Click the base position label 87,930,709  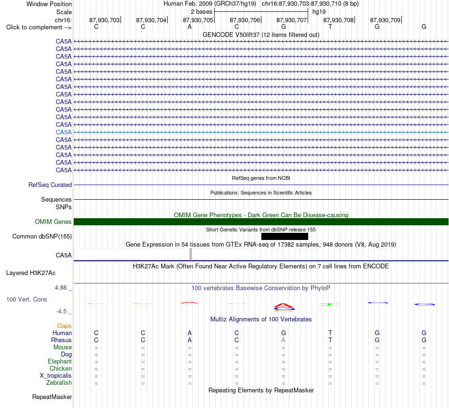(385, 20)
